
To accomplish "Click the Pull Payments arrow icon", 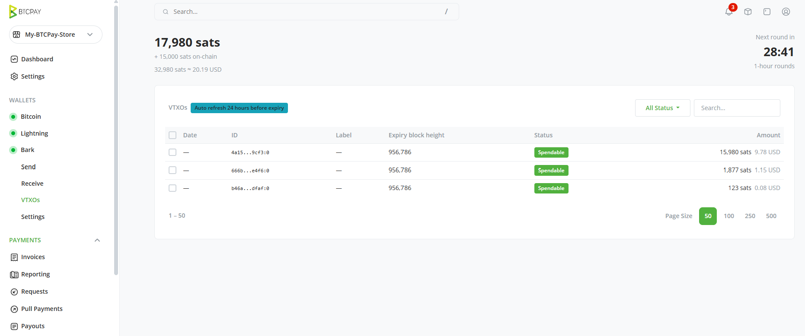I will pos(14,309).
